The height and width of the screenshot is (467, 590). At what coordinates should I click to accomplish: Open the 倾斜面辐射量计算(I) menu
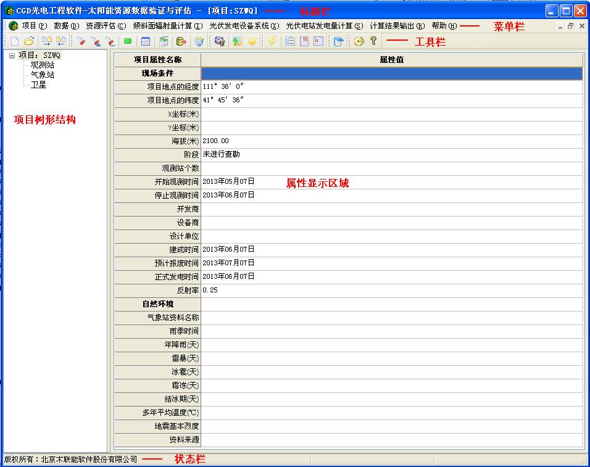pos(168,26)
